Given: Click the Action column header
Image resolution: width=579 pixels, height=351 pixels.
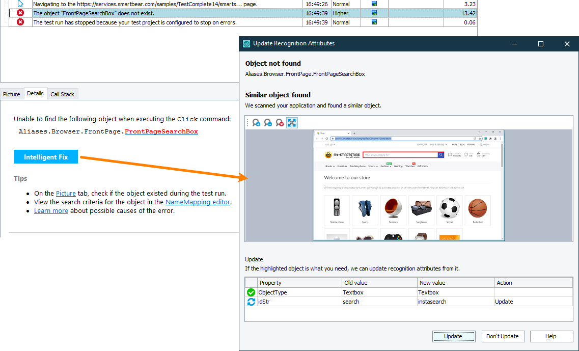Looking at the screenshot, I should click(x=534, y=283).
